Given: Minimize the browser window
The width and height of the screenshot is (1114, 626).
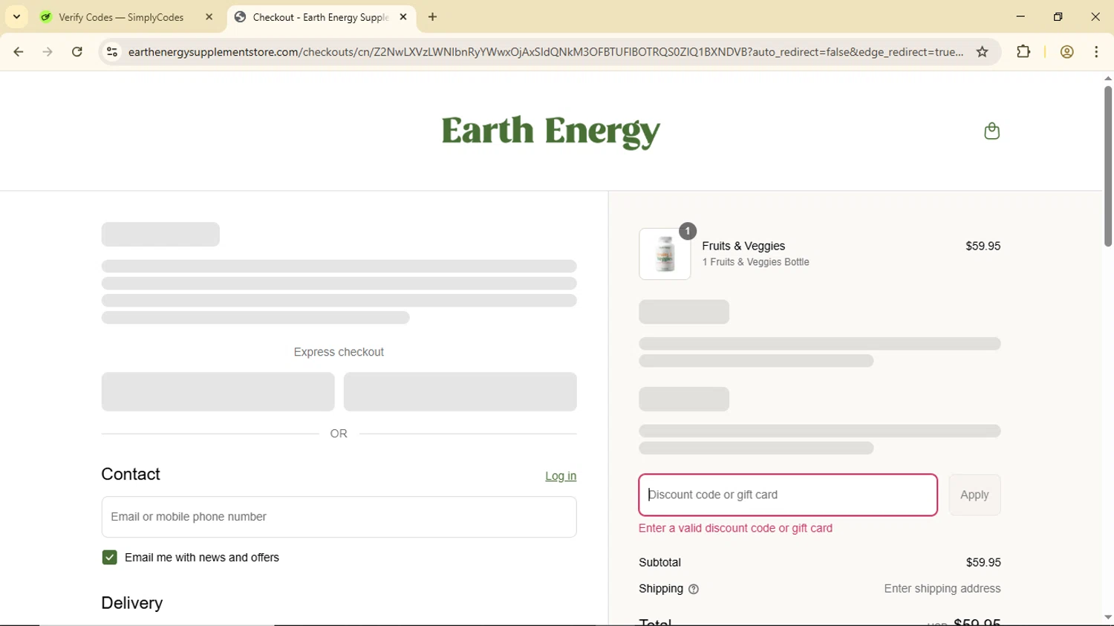Looking at the screenshot, I should [1020, 17].
